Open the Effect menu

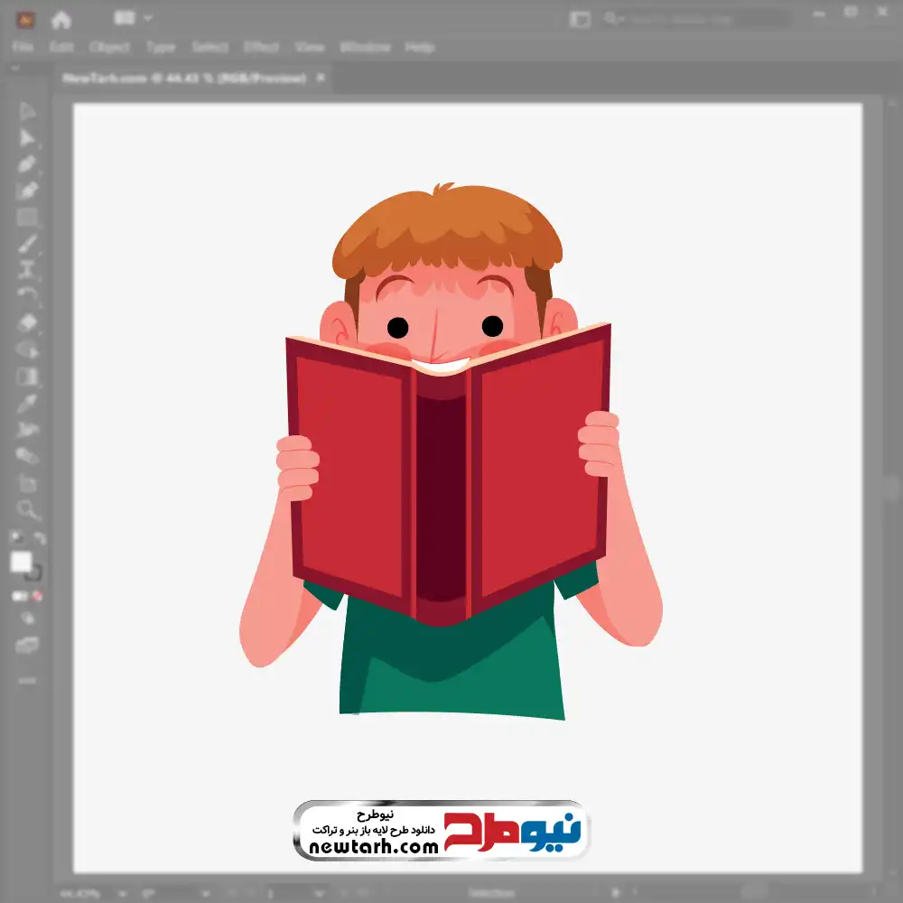point(261,47)
